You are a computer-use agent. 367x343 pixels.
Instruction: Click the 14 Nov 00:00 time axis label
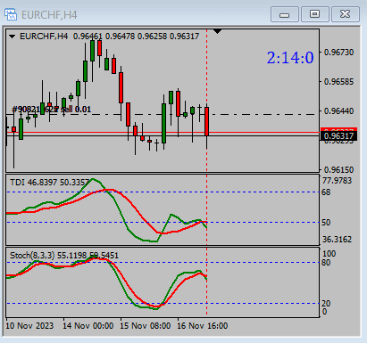click(x=88, y=326)
